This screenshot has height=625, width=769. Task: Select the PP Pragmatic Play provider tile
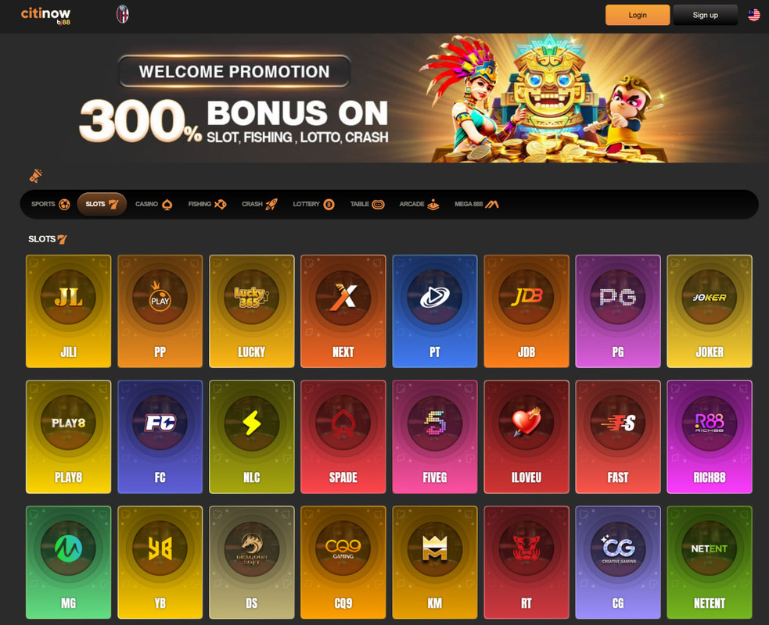click(x=160, y=311)
